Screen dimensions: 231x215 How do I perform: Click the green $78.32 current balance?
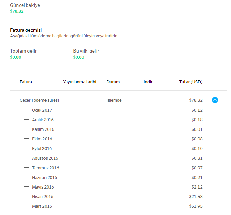(x=17, y=11)
